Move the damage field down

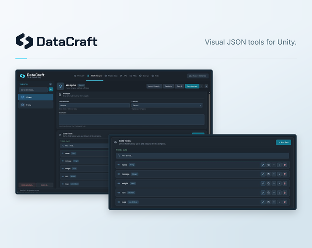(x=279, y=174)
